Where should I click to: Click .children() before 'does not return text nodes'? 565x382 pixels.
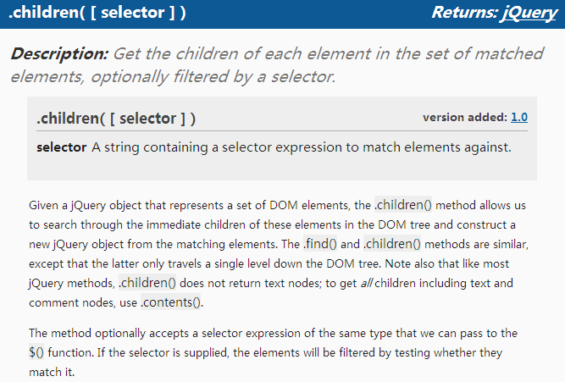[x=148, y=283]
